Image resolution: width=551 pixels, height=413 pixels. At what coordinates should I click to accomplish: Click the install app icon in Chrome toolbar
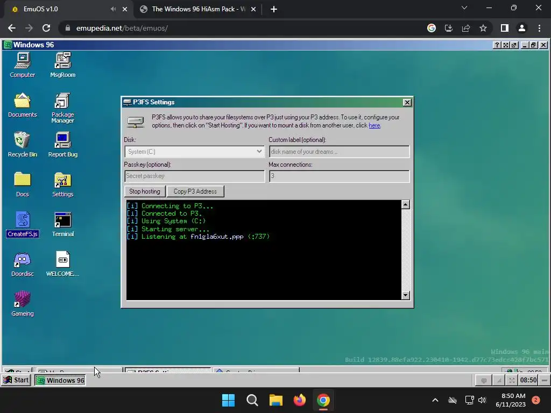(449, 28)
